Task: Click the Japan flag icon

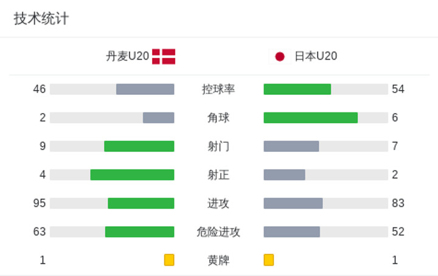Action: click(x=280, y=57)
